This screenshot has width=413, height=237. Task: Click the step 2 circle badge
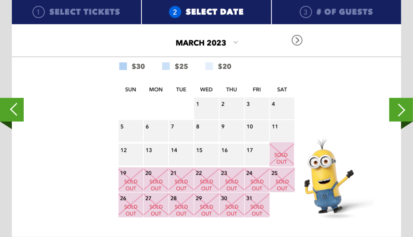point(175,12)
